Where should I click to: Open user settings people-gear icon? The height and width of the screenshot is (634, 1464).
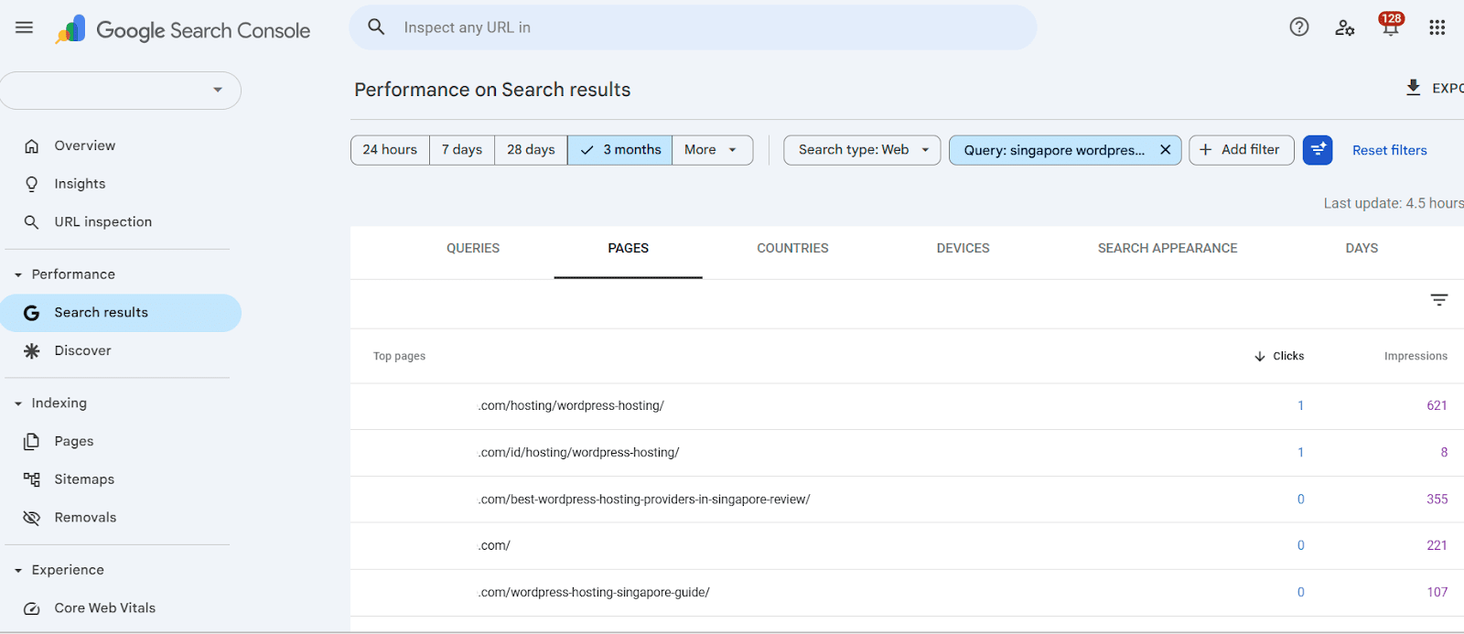pos(1345,27)
